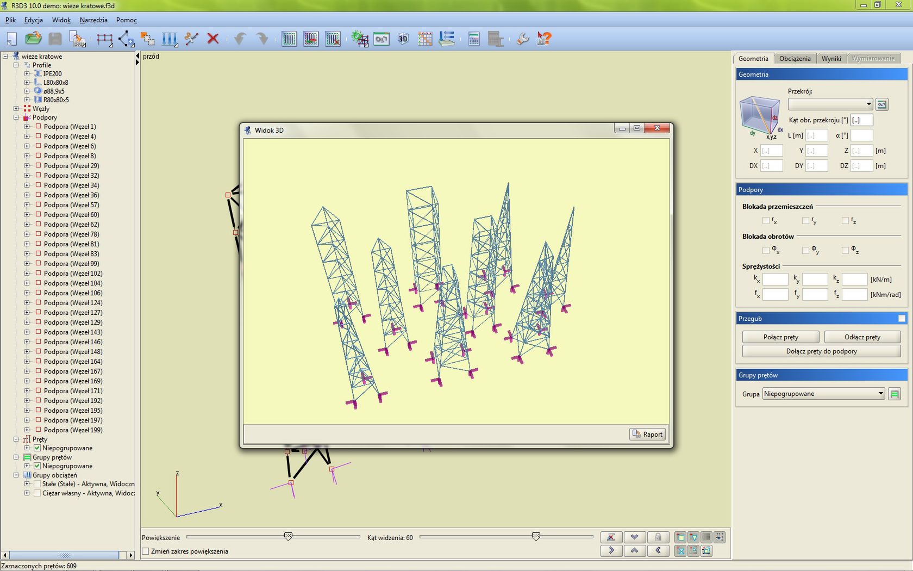Viewport: 913px width, 571px height.
Task: Click the green group icon beside Grupa
Action: [x=894, y=394]
